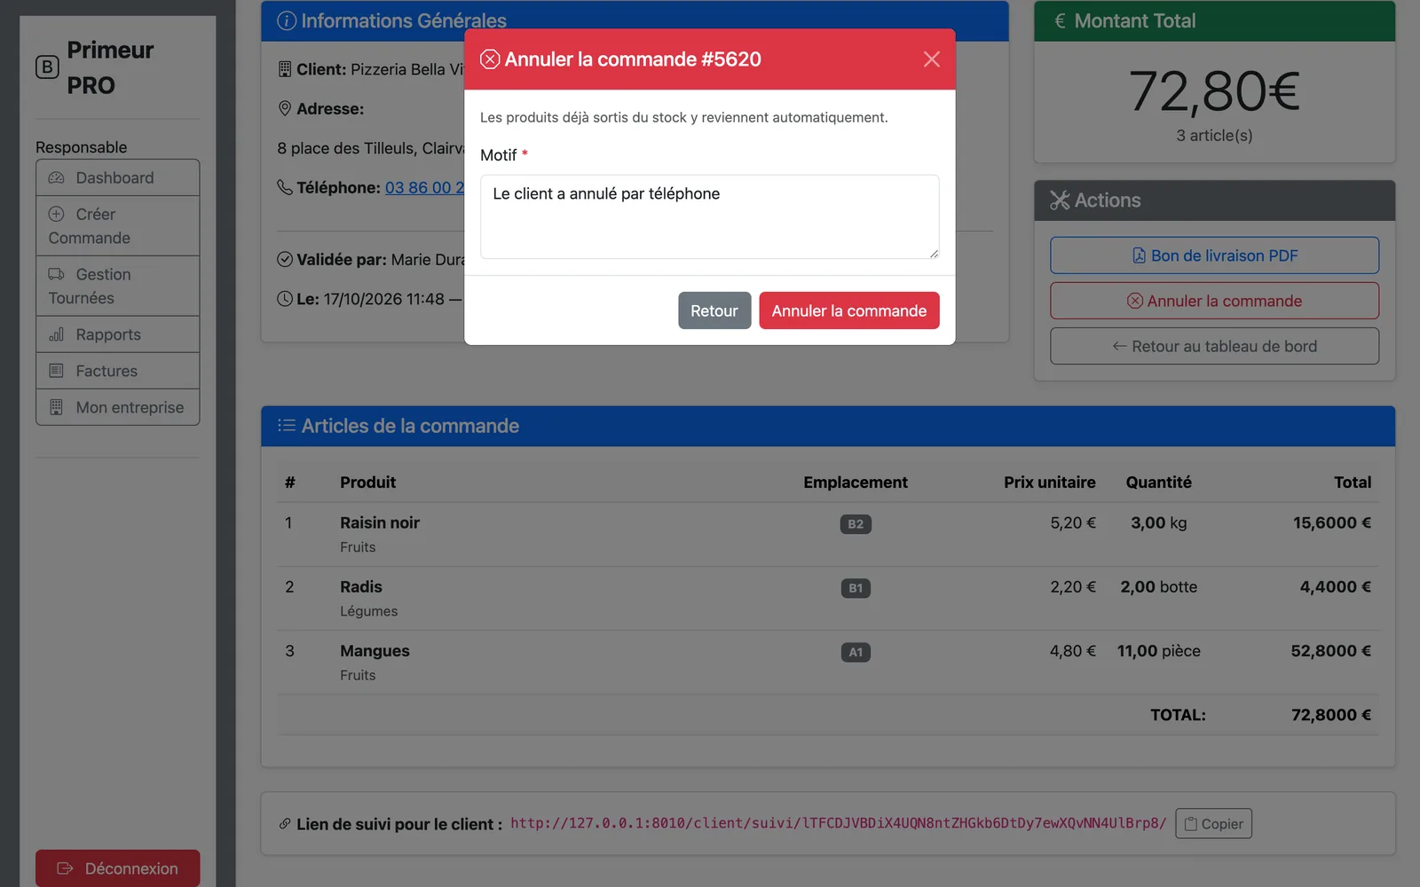Click the Copier button for tracking link
Viewport: 1420px width, 887px height.
1213,823
